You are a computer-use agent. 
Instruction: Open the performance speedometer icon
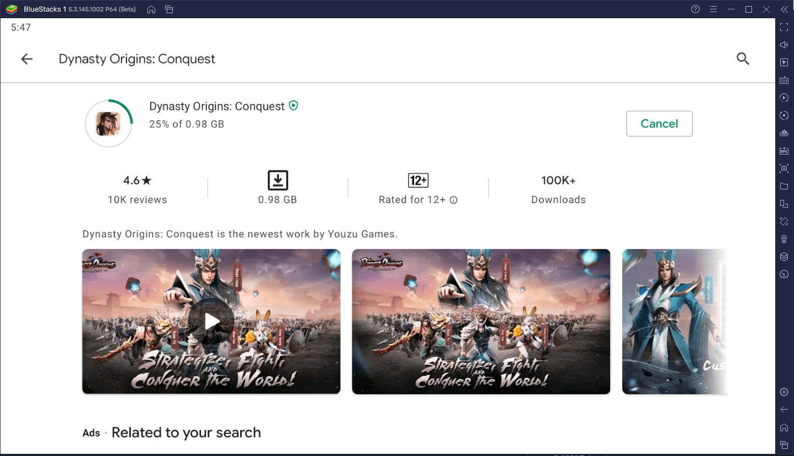click(x=784, y=274)
